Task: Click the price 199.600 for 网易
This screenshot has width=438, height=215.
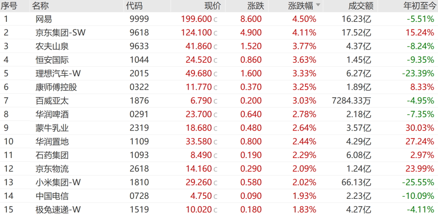Action: click(196, 19)
